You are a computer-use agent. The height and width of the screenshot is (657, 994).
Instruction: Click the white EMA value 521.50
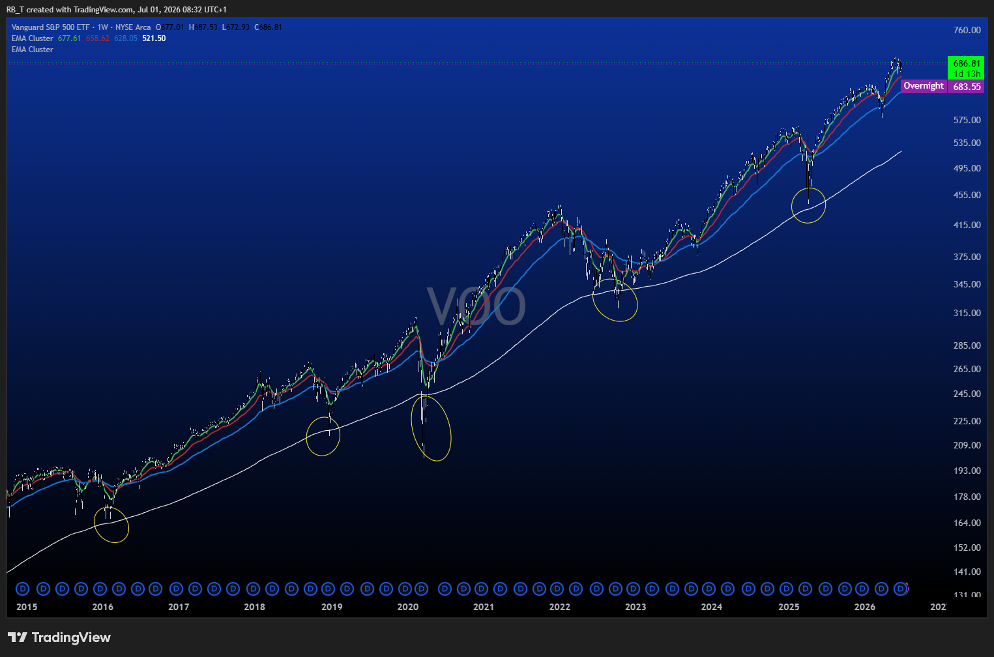(x=154, y=38)
